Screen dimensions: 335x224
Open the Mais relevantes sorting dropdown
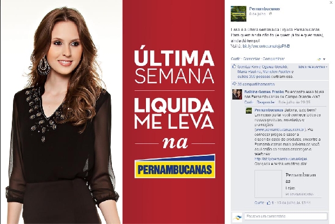pyautogui.click(x=313, y=67)
